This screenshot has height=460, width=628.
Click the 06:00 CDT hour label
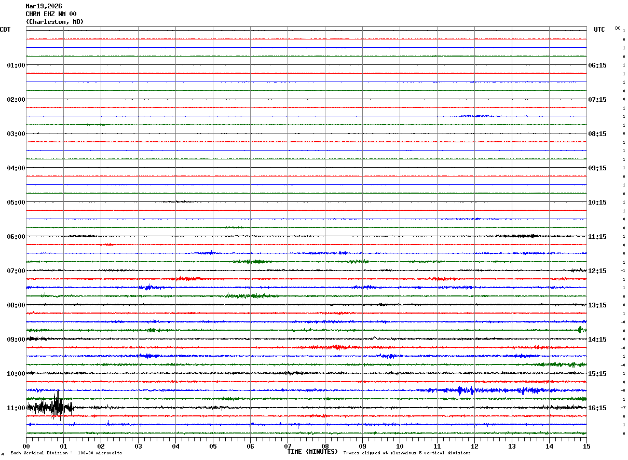click(x=16, y=237)
